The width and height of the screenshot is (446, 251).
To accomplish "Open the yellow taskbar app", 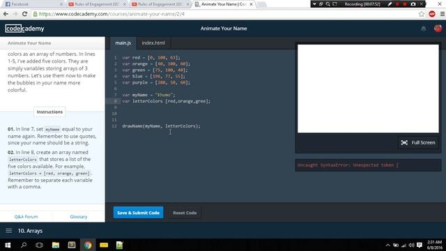I will pyautogui.click(x=104, y=245).
